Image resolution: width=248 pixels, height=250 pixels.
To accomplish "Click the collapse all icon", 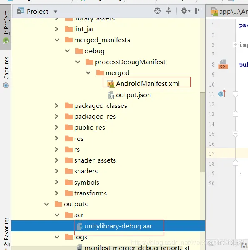I will click(x=168, y=11).
